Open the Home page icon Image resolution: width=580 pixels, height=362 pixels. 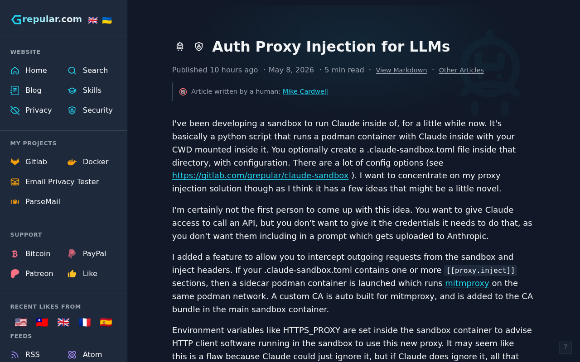pyautogui.click(x=15, y=71)
